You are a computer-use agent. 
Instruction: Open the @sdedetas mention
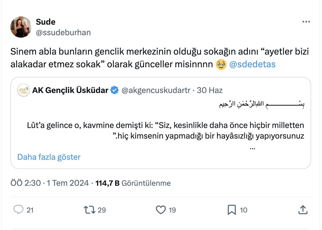[252, 64]
